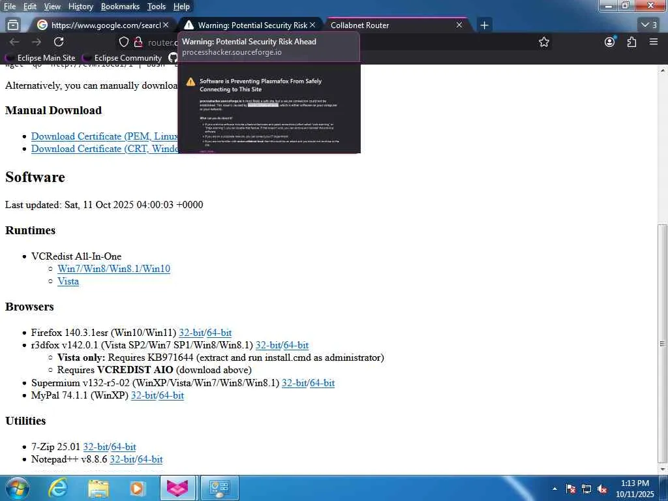
Task: Open network status tray icon
Action: click(x=586, y=489)
